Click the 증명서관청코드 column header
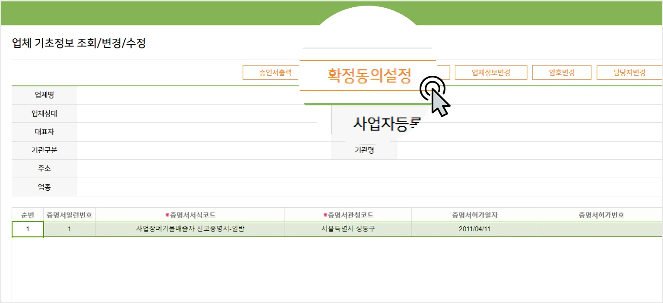Image resolution: width=663 pixels, height=303 pixels. [x=347, y=214]
